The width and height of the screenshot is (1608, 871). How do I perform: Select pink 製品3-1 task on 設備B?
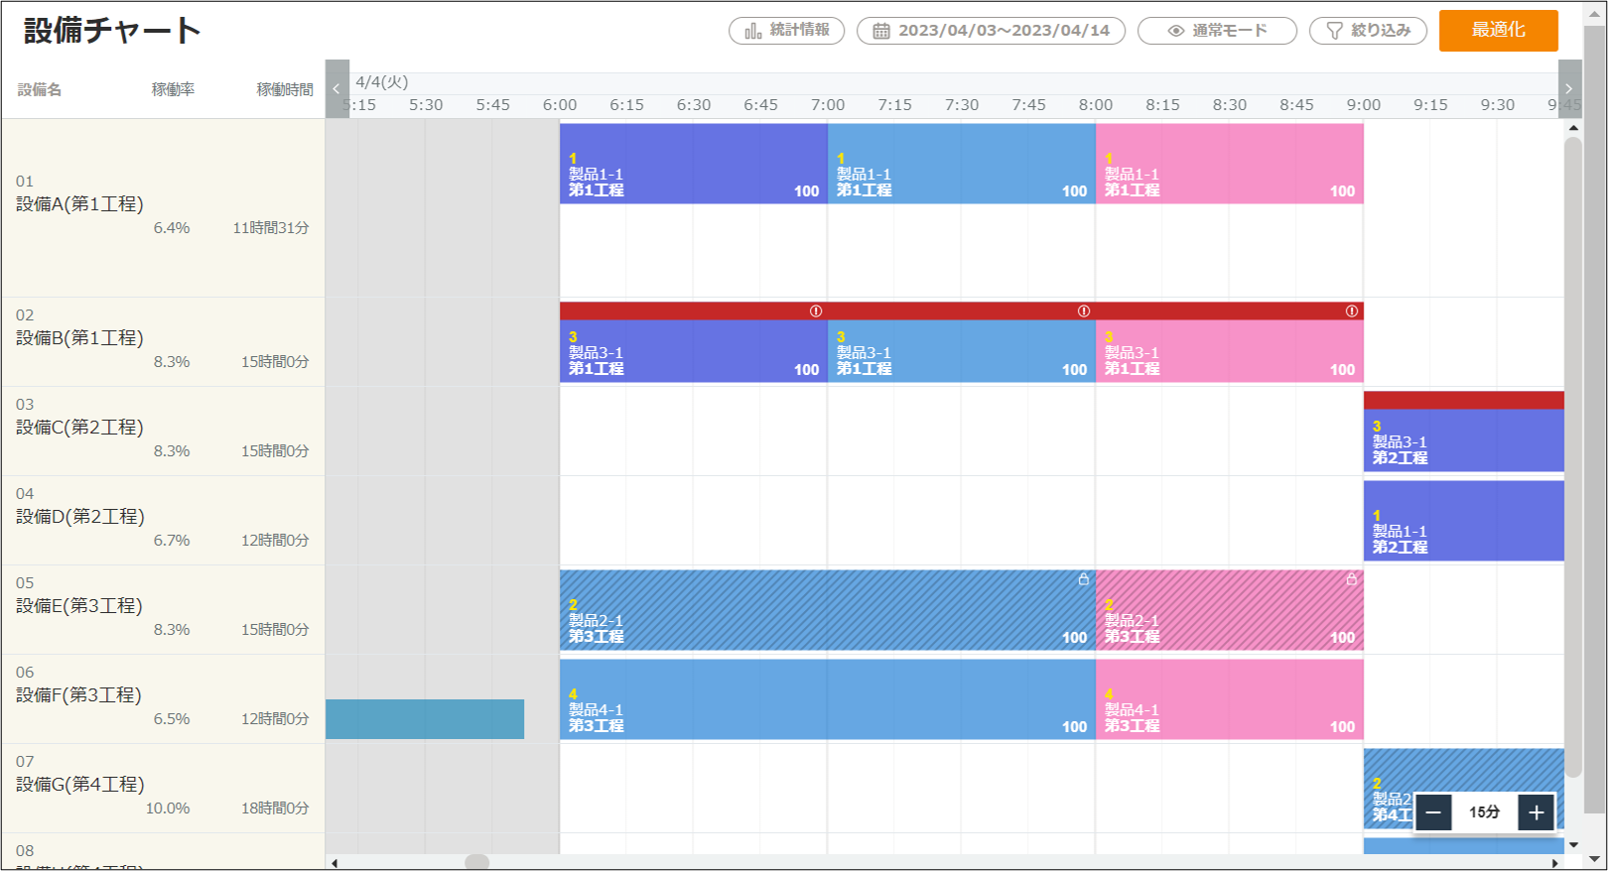click(1230, 351)
